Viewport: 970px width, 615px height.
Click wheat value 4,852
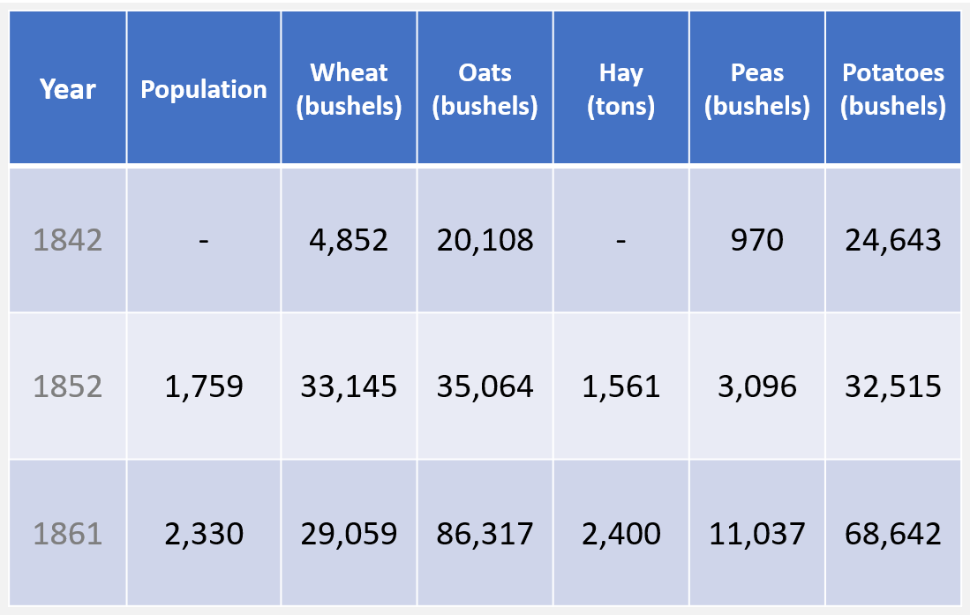pos(350,240)
